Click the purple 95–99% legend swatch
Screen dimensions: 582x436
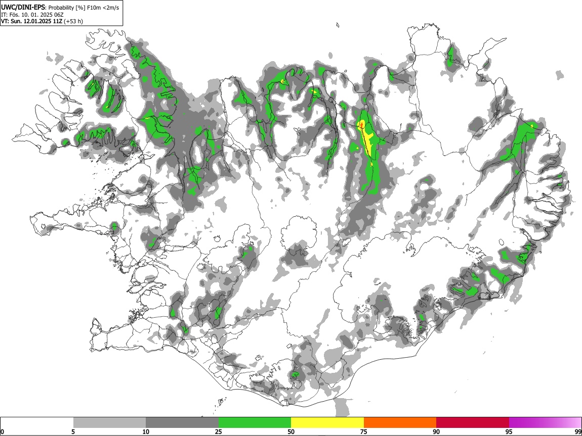pos(545,422)
